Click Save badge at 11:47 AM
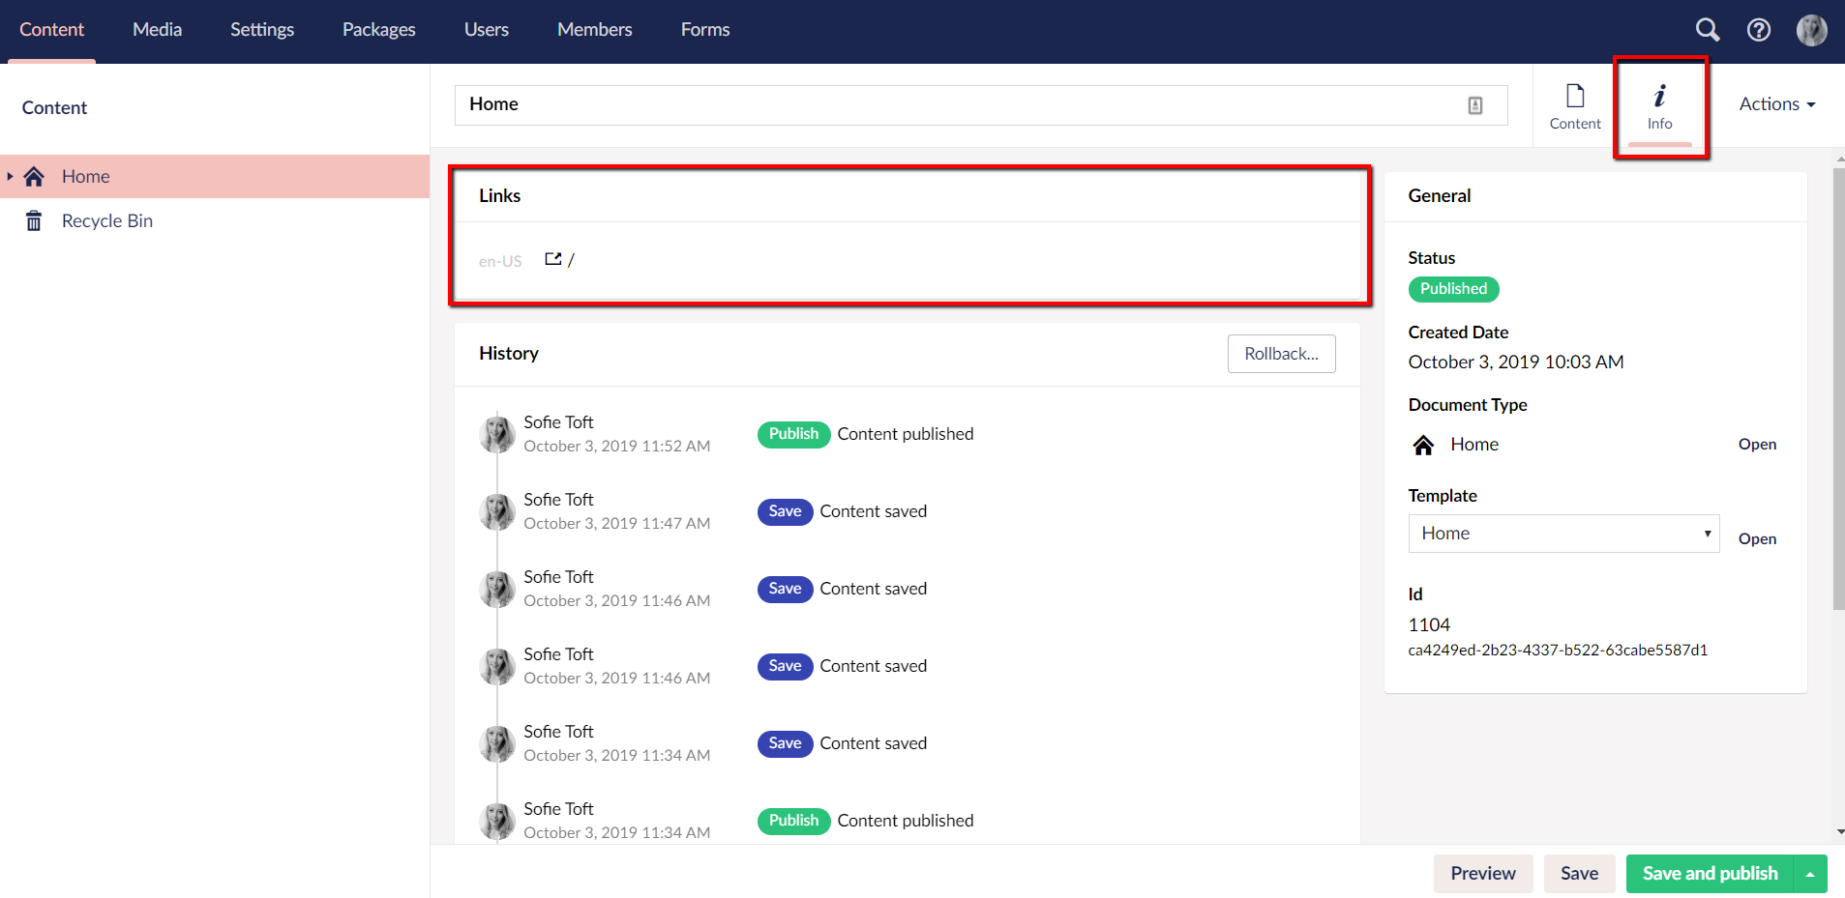 (785, 511)
